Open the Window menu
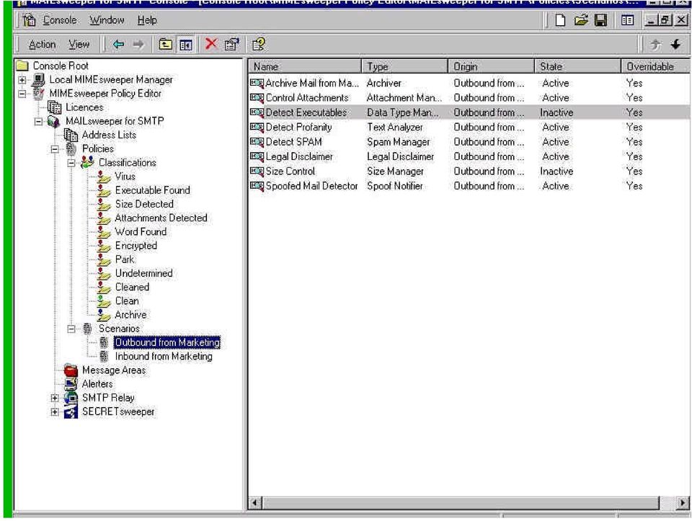 [107, 20]
